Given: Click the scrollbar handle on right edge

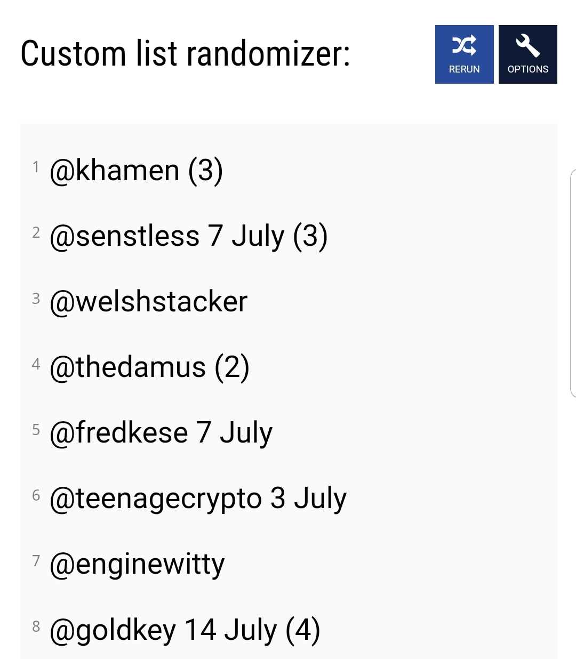Looking at the screenshot, I should (573, 283).
